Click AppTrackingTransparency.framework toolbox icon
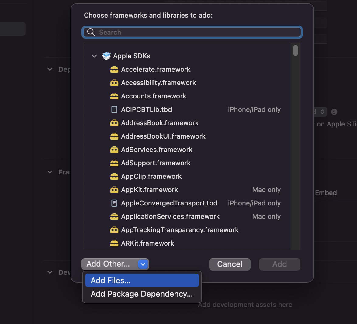 click(114, 230)
